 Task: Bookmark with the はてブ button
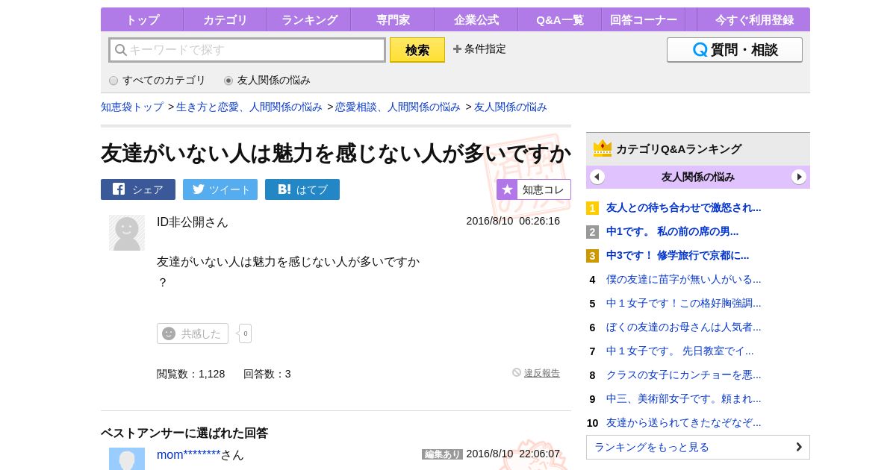[302, 189]
